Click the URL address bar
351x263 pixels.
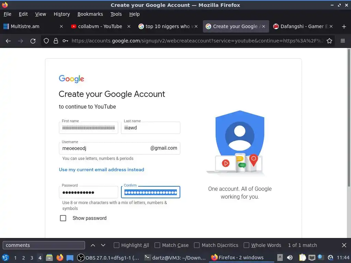coord(197,41)
